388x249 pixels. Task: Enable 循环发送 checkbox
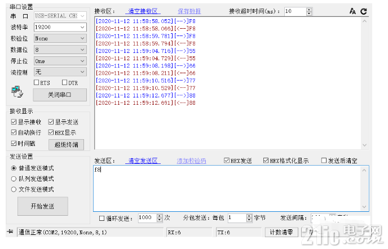(102, 219)
